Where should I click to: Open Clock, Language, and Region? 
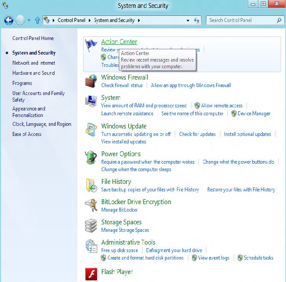pos(42,124)
